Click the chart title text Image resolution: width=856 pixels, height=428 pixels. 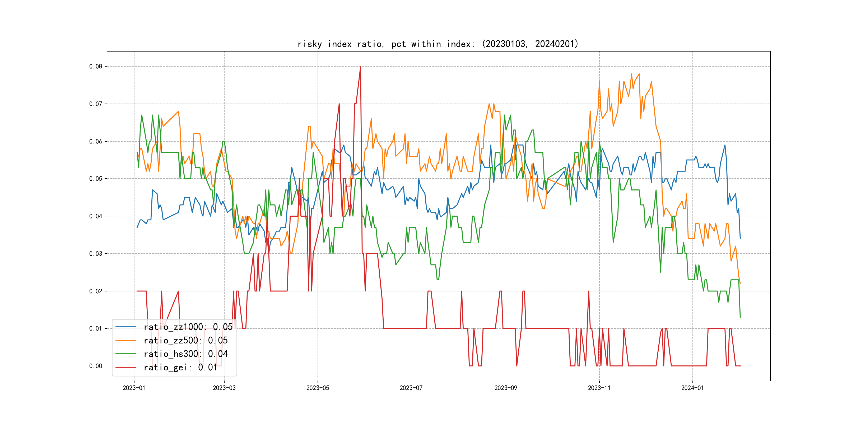pos(438,44)
